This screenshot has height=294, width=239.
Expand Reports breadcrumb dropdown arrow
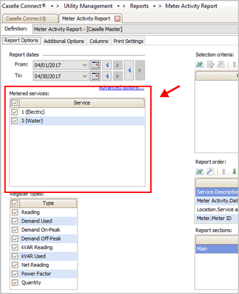pos(154,7)
